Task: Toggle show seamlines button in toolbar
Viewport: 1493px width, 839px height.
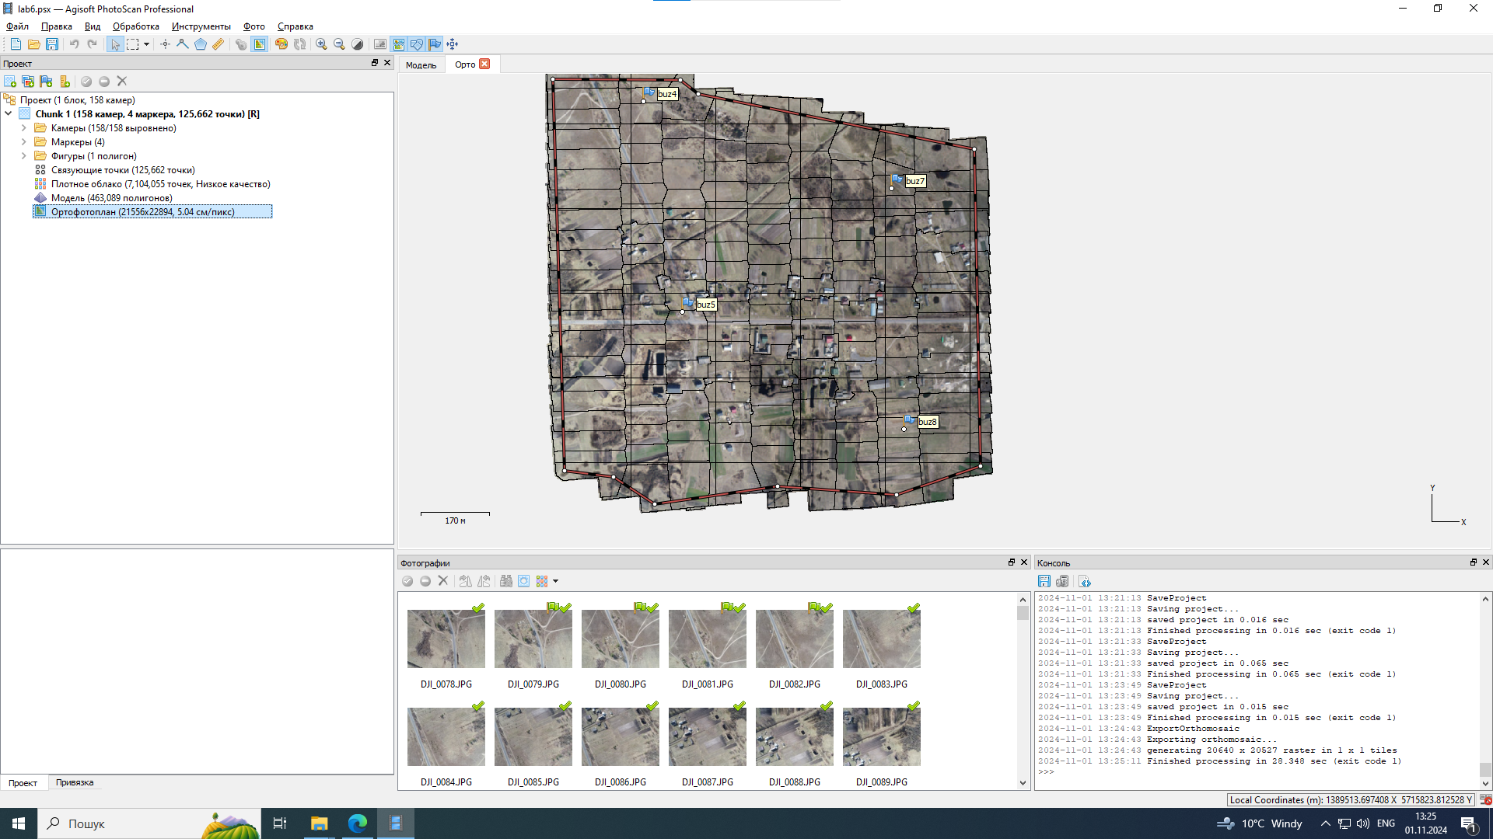Action: [399, 44]
